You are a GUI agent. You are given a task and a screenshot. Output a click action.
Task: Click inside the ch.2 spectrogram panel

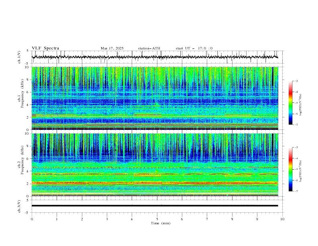coord(155,165)
